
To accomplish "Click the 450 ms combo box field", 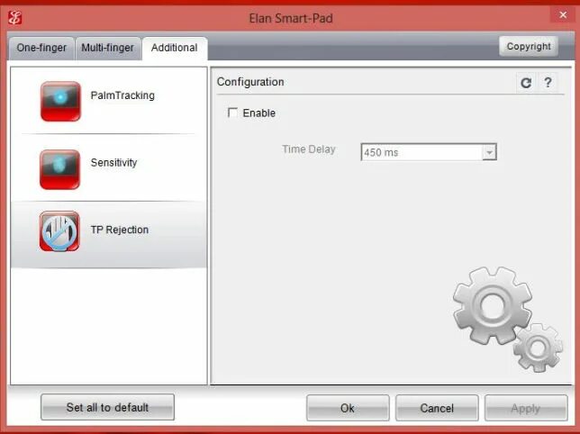I will [429, 152].
